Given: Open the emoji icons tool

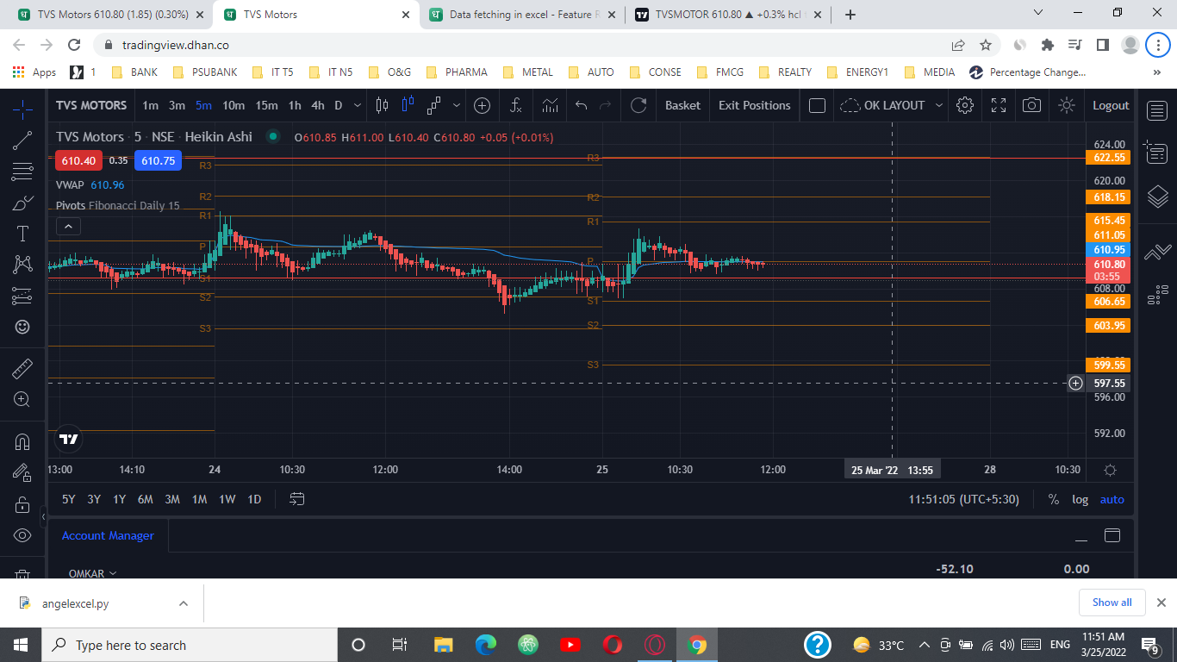Looking at the screenshot, I should [x=22, y=327].
